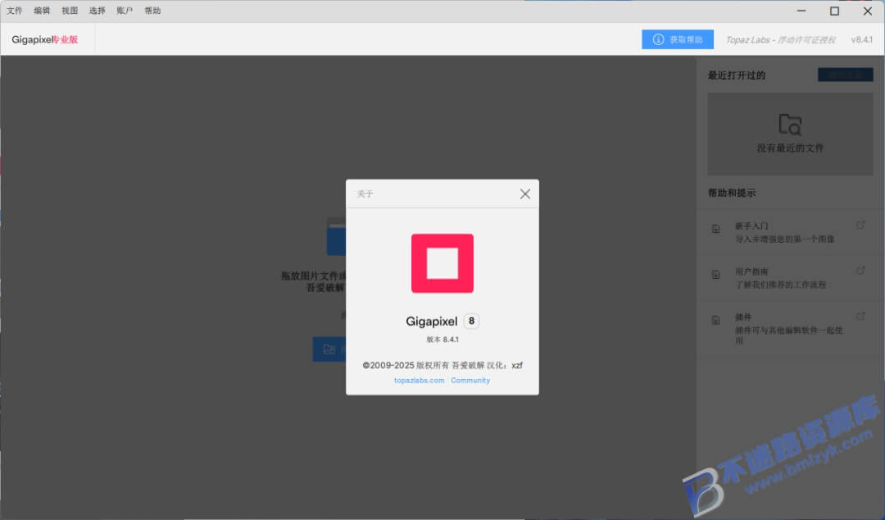Click the 没有最近的文件 text
Screen dimensions: 885x520
coord(790,148)
